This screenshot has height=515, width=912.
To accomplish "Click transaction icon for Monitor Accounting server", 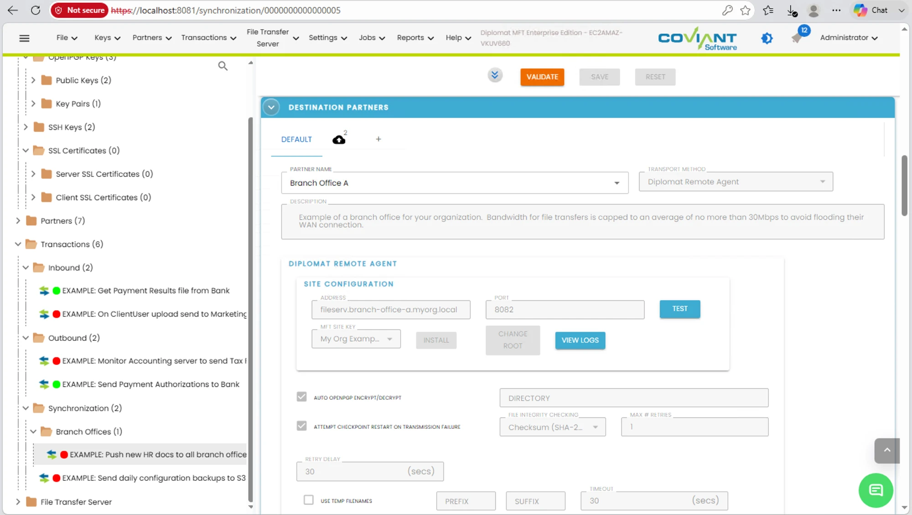I will [44, 361].
